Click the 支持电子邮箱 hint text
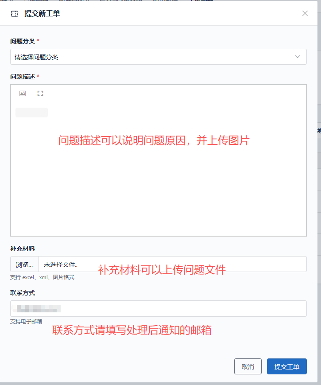The width and height of the screenshot is (321, 385). (x=26, y=322)
